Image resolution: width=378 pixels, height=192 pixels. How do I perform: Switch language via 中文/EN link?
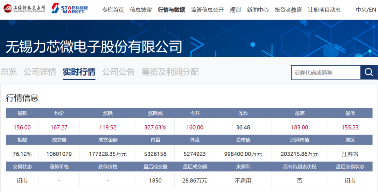pyautogui.click(x=366, y=10)
